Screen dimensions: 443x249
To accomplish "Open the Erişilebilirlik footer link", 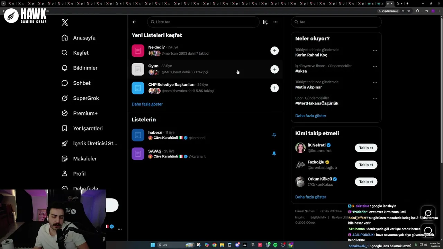I will pyautogui.click(x=318, y=218).
